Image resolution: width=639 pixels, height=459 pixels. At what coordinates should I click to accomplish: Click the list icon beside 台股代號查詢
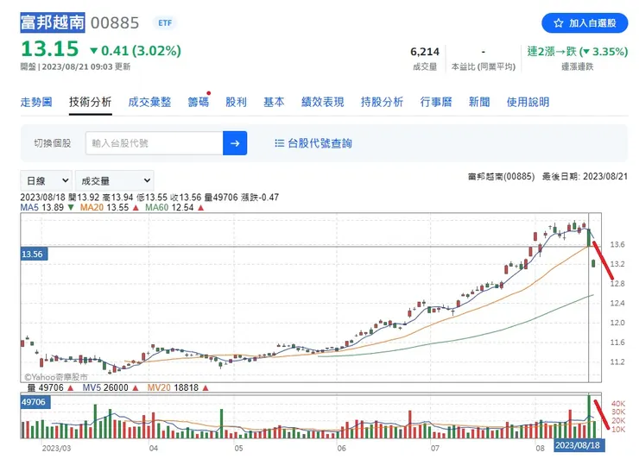click(x=279, y=143)
